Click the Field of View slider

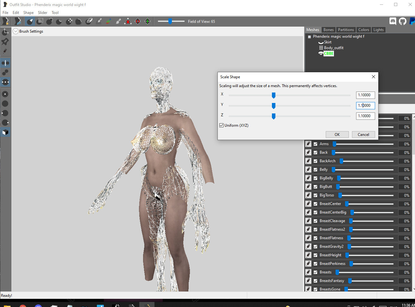pyautogui.click(x=171, y=21)
